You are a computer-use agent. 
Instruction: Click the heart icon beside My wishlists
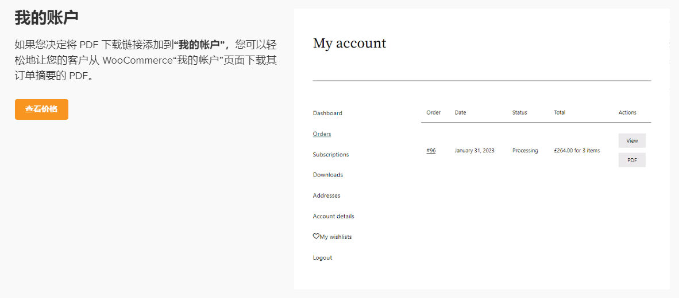coord(316,236)
